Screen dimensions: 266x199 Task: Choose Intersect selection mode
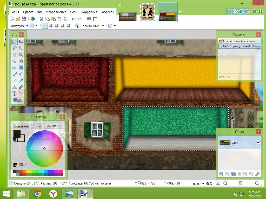tap(63, 26)
